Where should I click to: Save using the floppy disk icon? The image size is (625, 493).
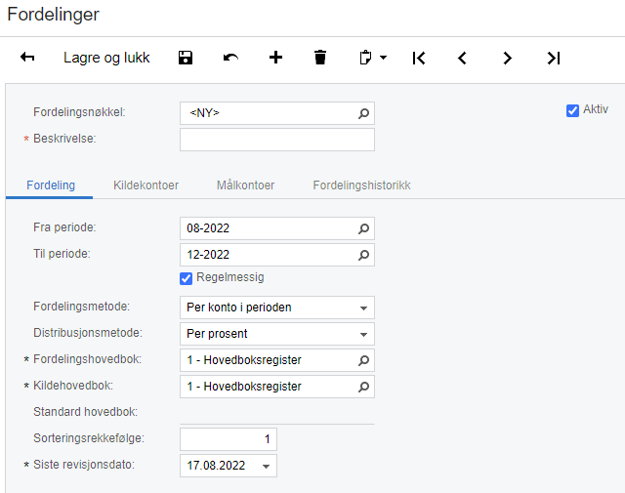pos(186,58)
